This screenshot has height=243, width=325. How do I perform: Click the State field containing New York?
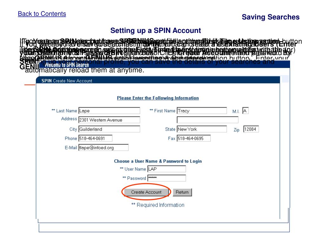(x=202, y=129)
